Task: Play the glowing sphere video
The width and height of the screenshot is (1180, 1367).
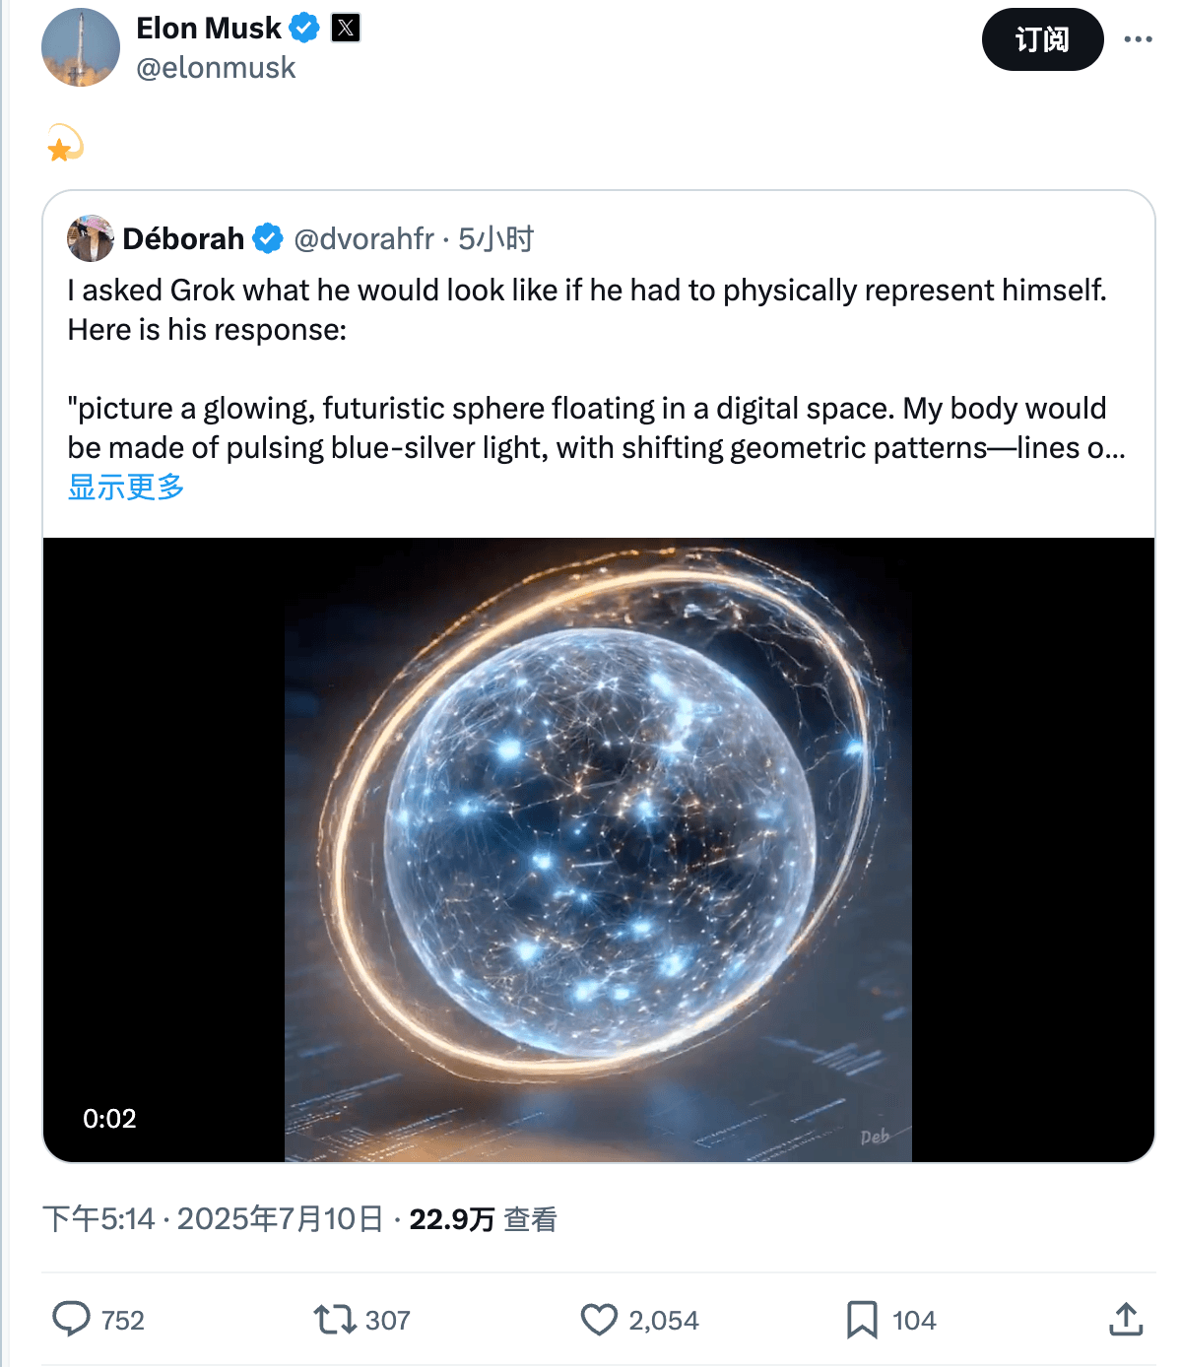Action: (598, 849)
